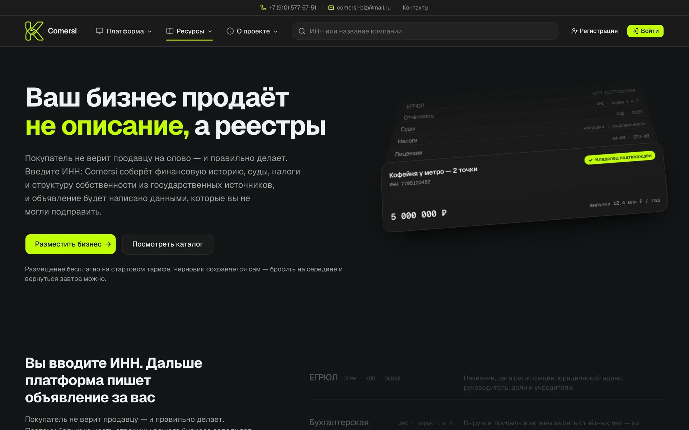This screenshot has width=689, height=430.
Task: Click the Comersi logo icon
Action: pos(34,31)
